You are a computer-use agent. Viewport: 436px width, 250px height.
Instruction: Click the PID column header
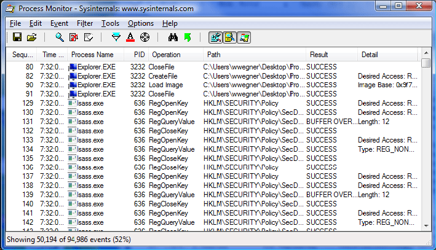(x=137, y=55)
